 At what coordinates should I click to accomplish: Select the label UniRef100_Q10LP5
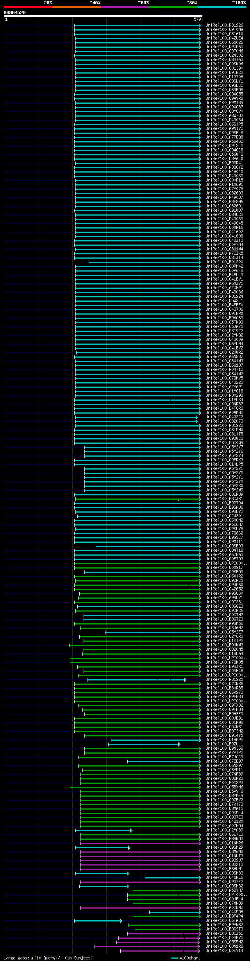pos(224,464)
